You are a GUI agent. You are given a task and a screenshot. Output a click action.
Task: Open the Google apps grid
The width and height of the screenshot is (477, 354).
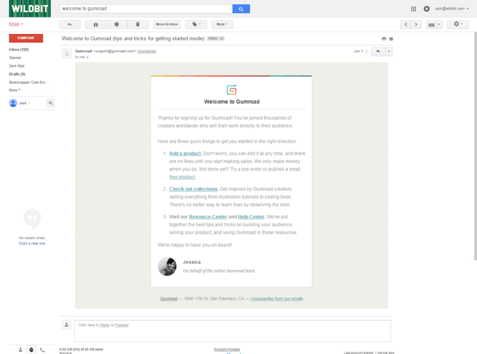413,9
